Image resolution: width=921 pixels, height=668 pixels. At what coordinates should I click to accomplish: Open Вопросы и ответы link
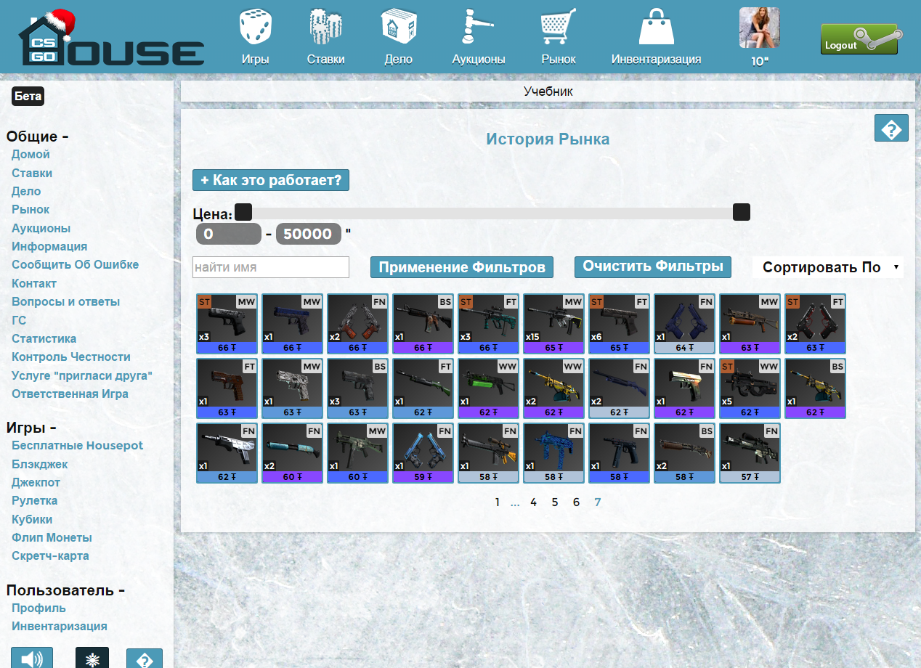pyautogui.click(x=66, y=302)
